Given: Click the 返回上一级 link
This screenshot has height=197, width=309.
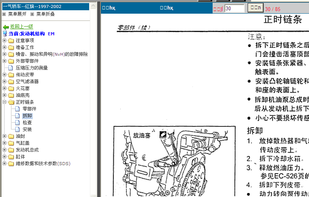Looking at the screenshot, I should 21,27.
